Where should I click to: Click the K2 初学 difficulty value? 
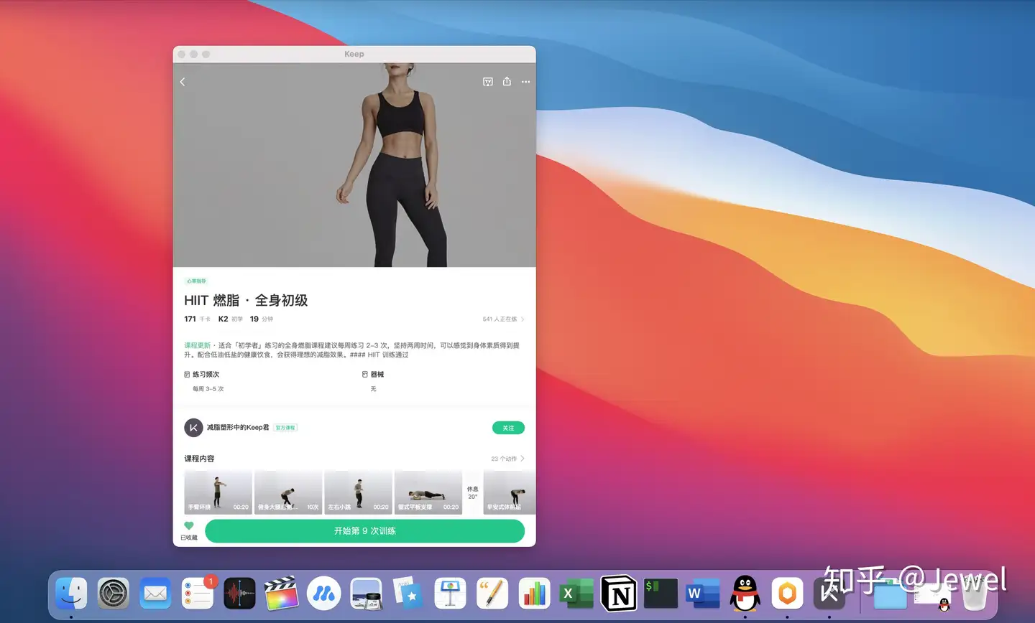230,319
